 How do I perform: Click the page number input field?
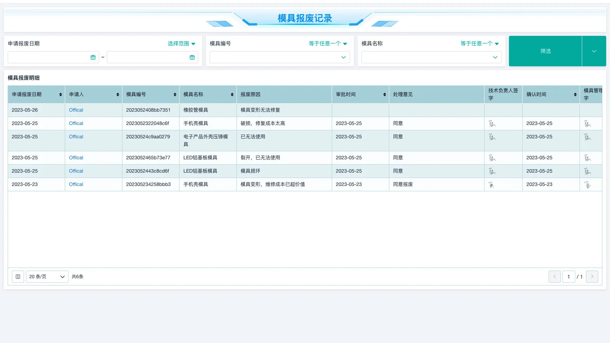pos(568,277)
